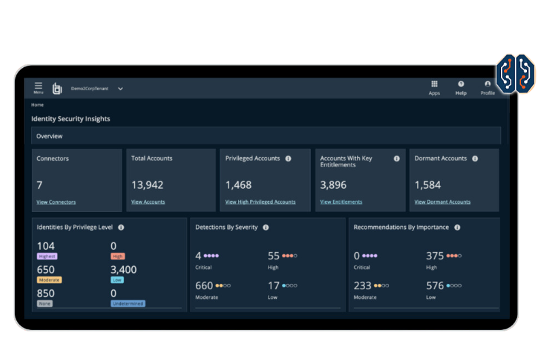Follow the View High Privileged Accounts link

(x=260, y=202)
